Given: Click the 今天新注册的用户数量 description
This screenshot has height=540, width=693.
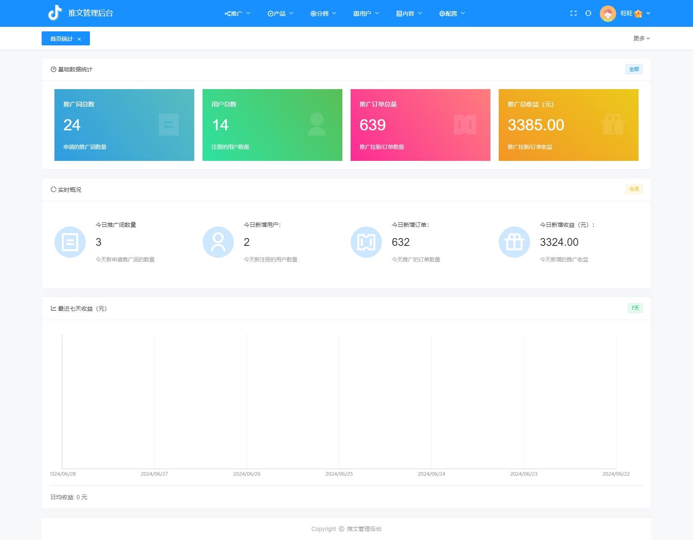Looking at the screenshot, I should click(271, 259).
